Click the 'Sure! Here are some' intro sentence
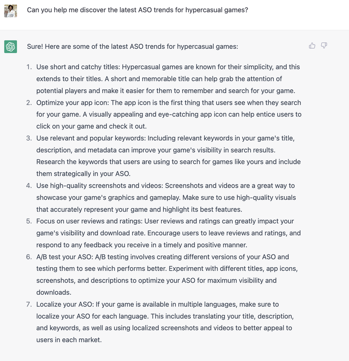 click(133, 46)
